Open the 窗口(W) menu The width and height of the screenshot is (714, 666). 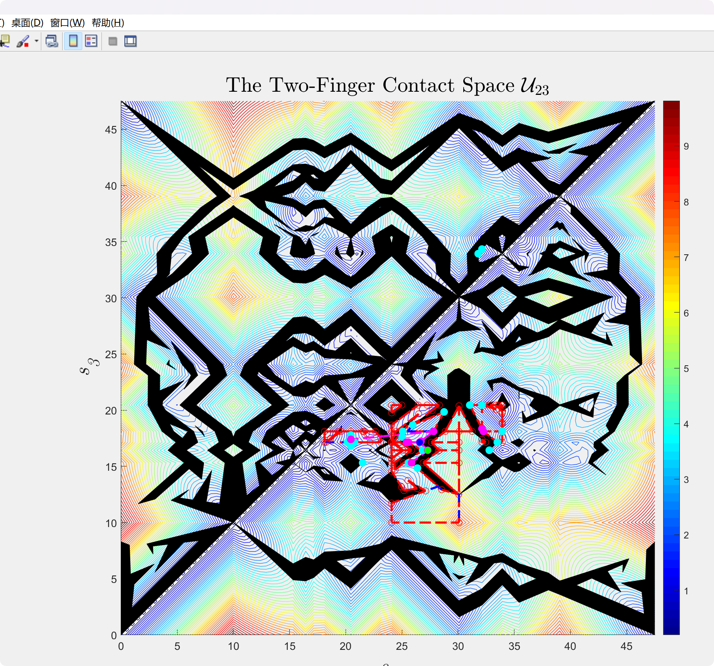pos(67,23)
